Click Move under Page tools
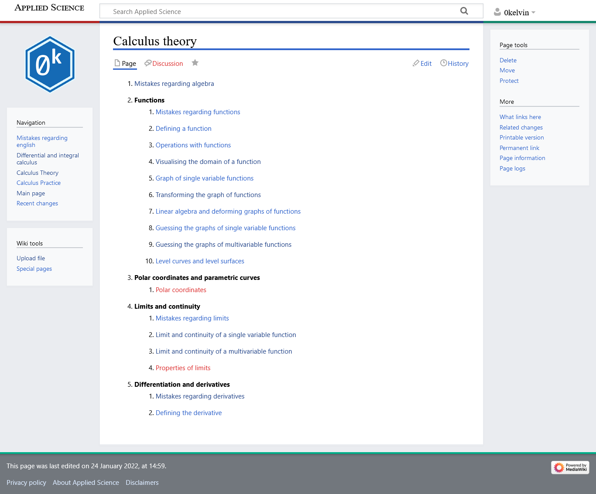This screenshot has width=596, height=494. (507, 71)
